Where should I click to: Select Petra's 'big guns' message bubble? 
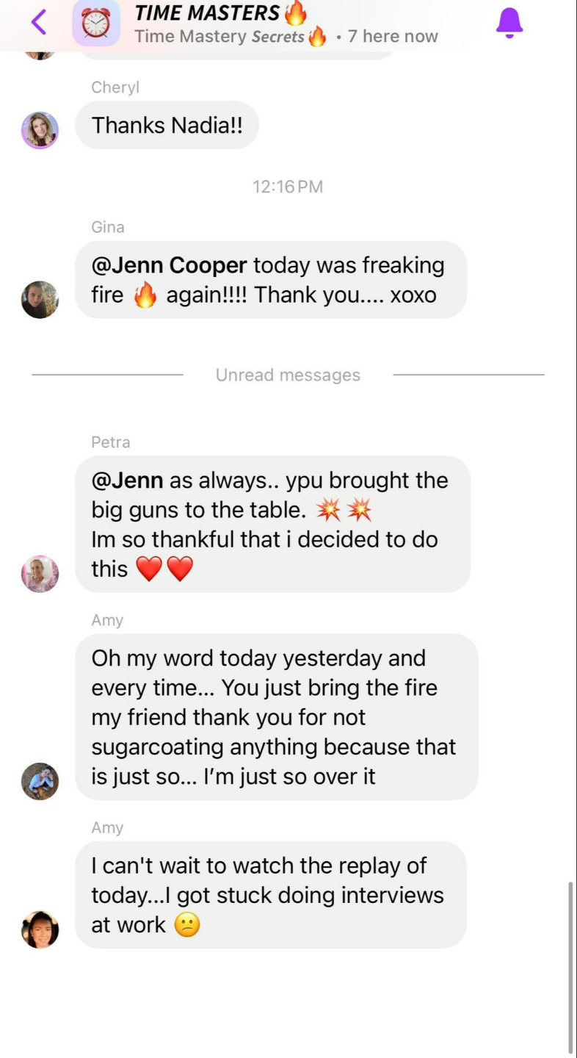click(272, 525)
